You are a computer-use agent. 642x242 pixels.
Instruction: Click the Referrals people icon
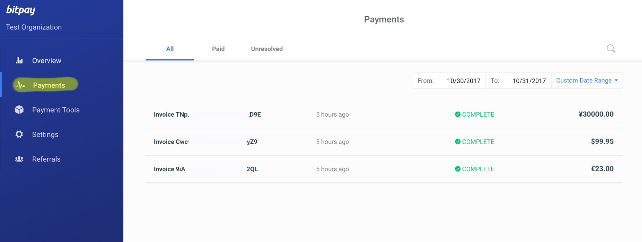[19, 159]
